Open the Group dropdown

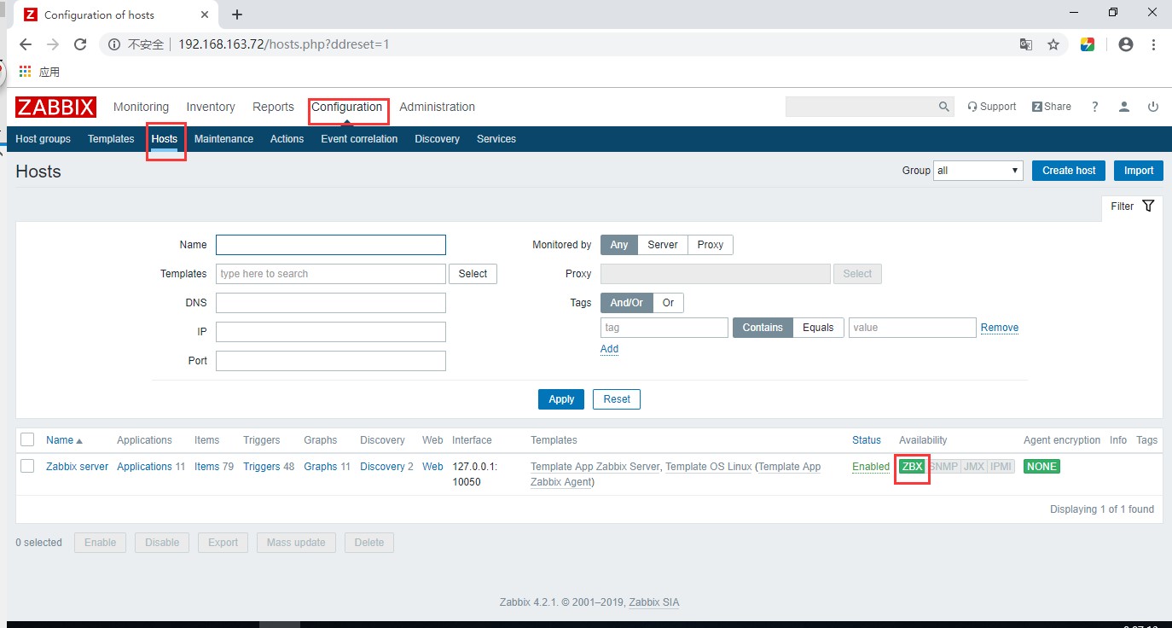pyautogui.click(x=978, y=171)
